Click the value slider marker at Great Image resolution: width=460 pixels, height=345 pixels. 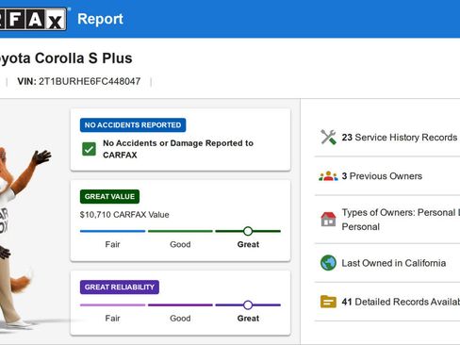pyautogui.click(x=248, y=231)
